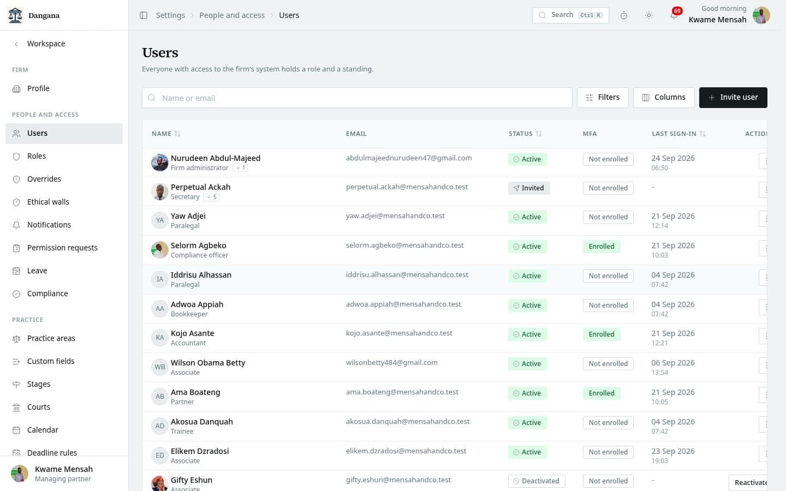This screenshot has width=786, height=491.
Task: Open actions menu for Yaw Adjei
Action: [764, 219]
